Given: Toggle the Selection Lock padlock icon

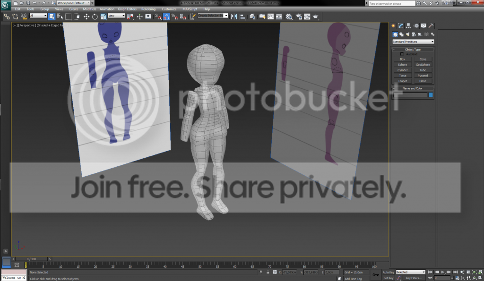Looking at the screenshot, I should click(268, 272).
